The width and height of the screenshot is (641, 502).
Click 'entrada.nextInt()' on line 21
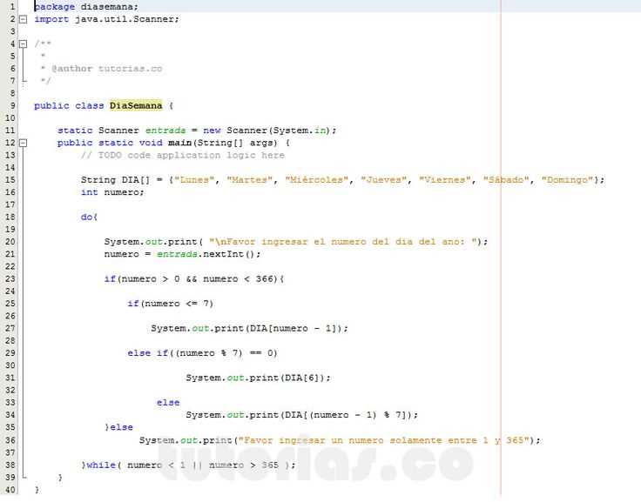coord(206,254)
